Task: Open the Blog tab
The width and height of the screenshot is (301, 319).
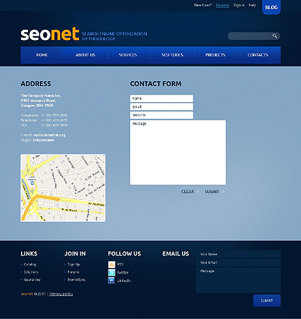Action: (271, 7)
